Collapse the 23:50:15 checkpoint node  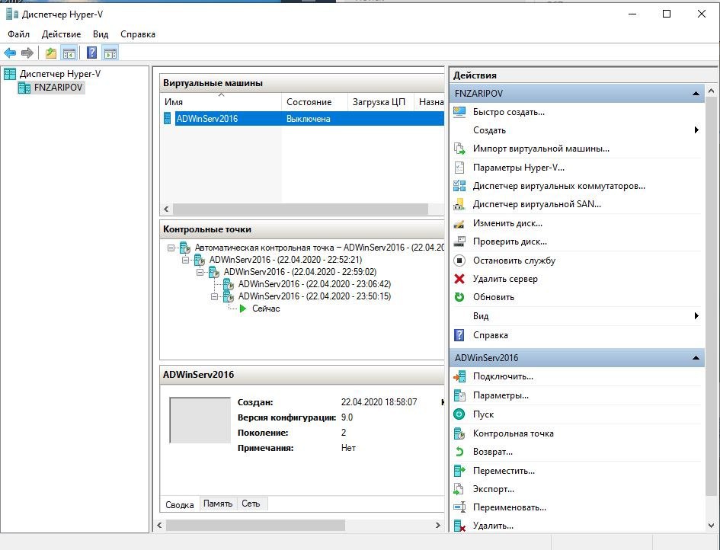tap(214, 297)
